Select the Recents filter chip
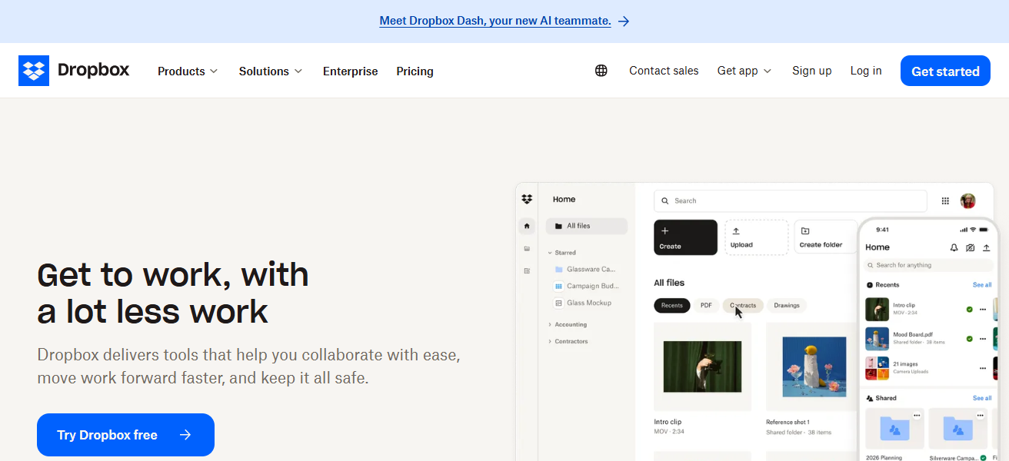 [x=672, y=305]
